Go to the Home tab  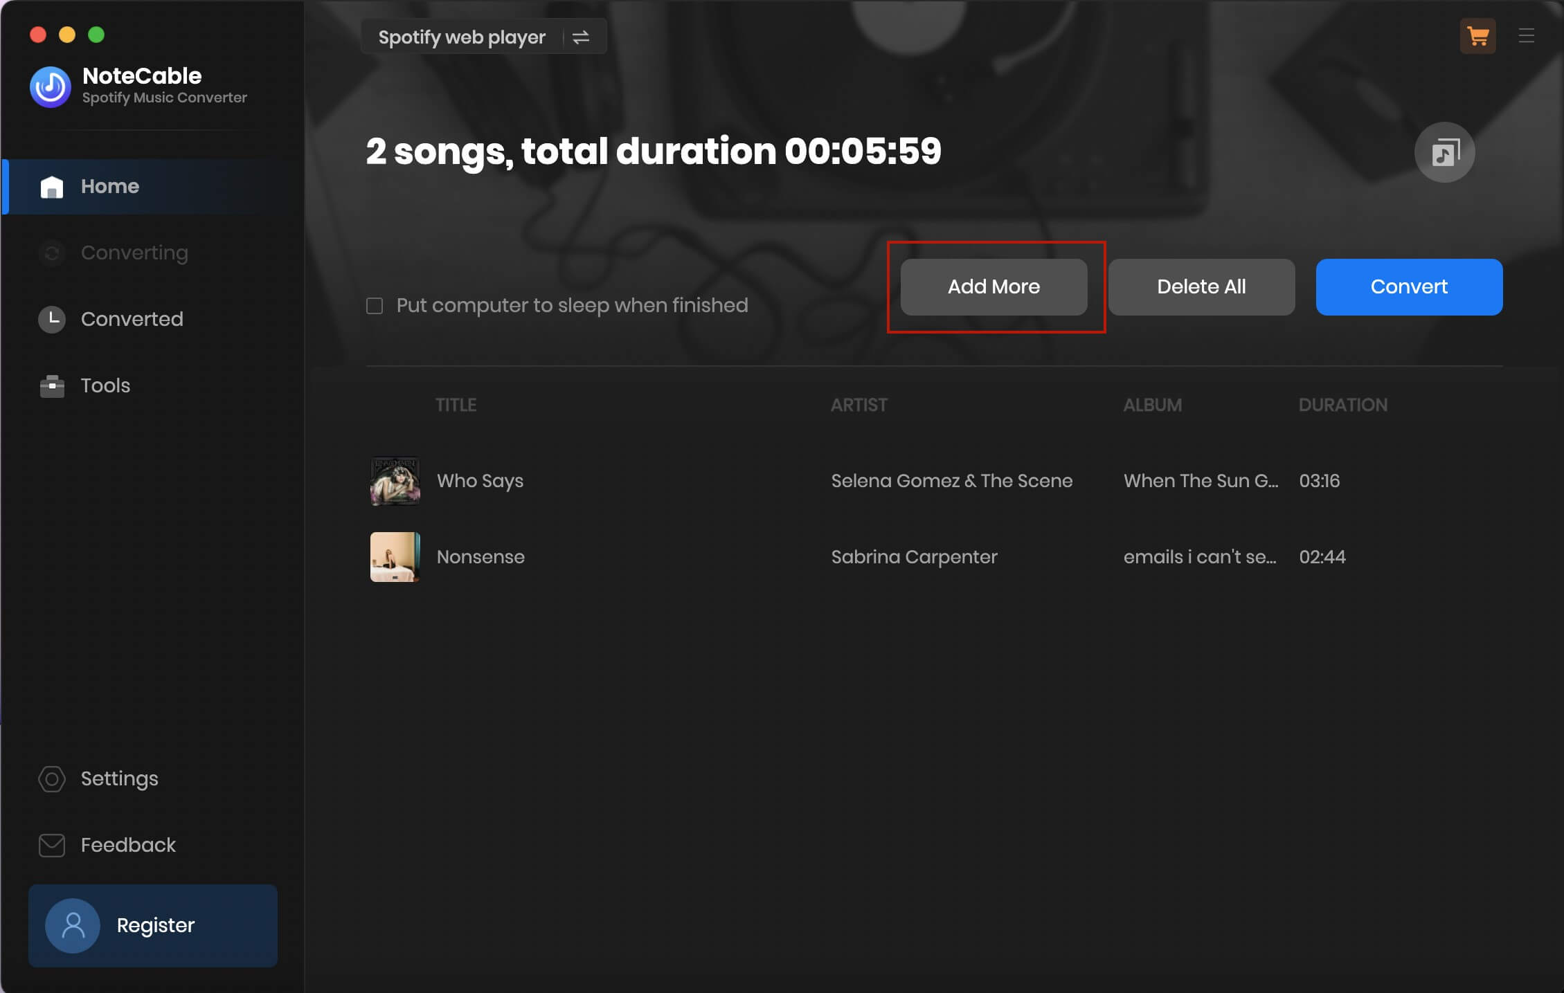click(153, 187)
